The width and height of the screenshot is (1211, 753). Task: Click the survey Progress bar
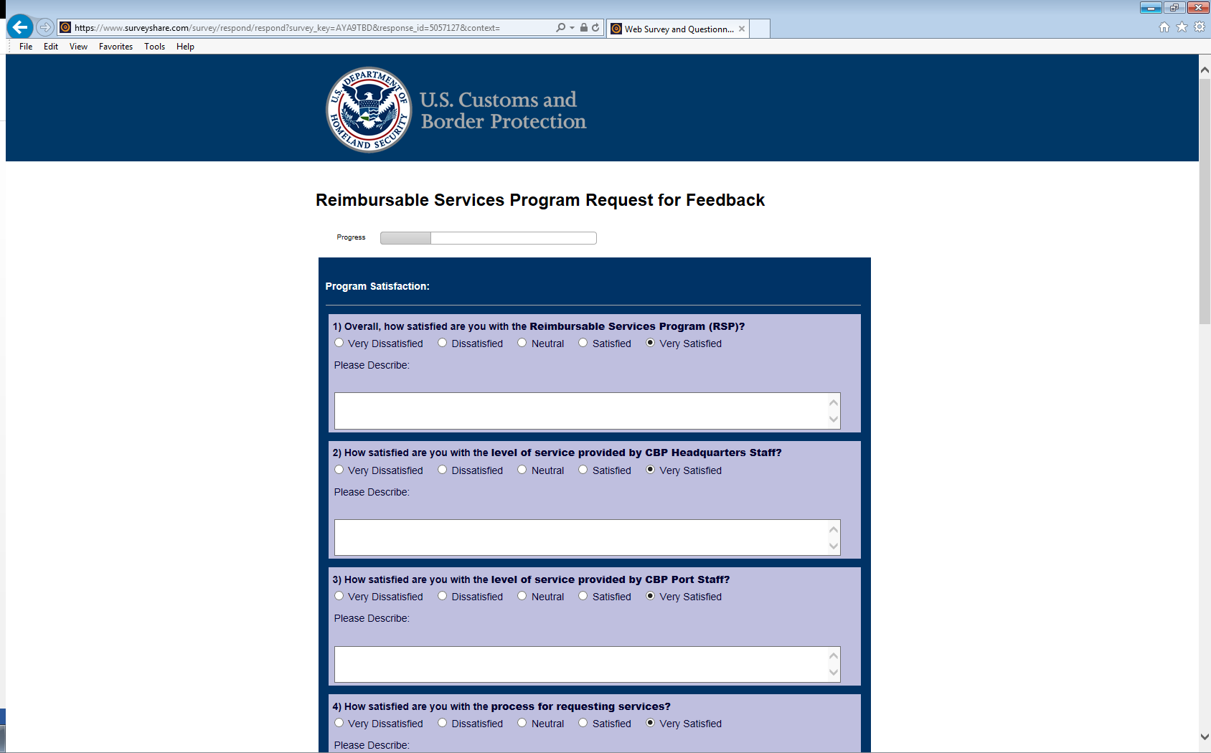pyautogui.click(x=488, y=238)
